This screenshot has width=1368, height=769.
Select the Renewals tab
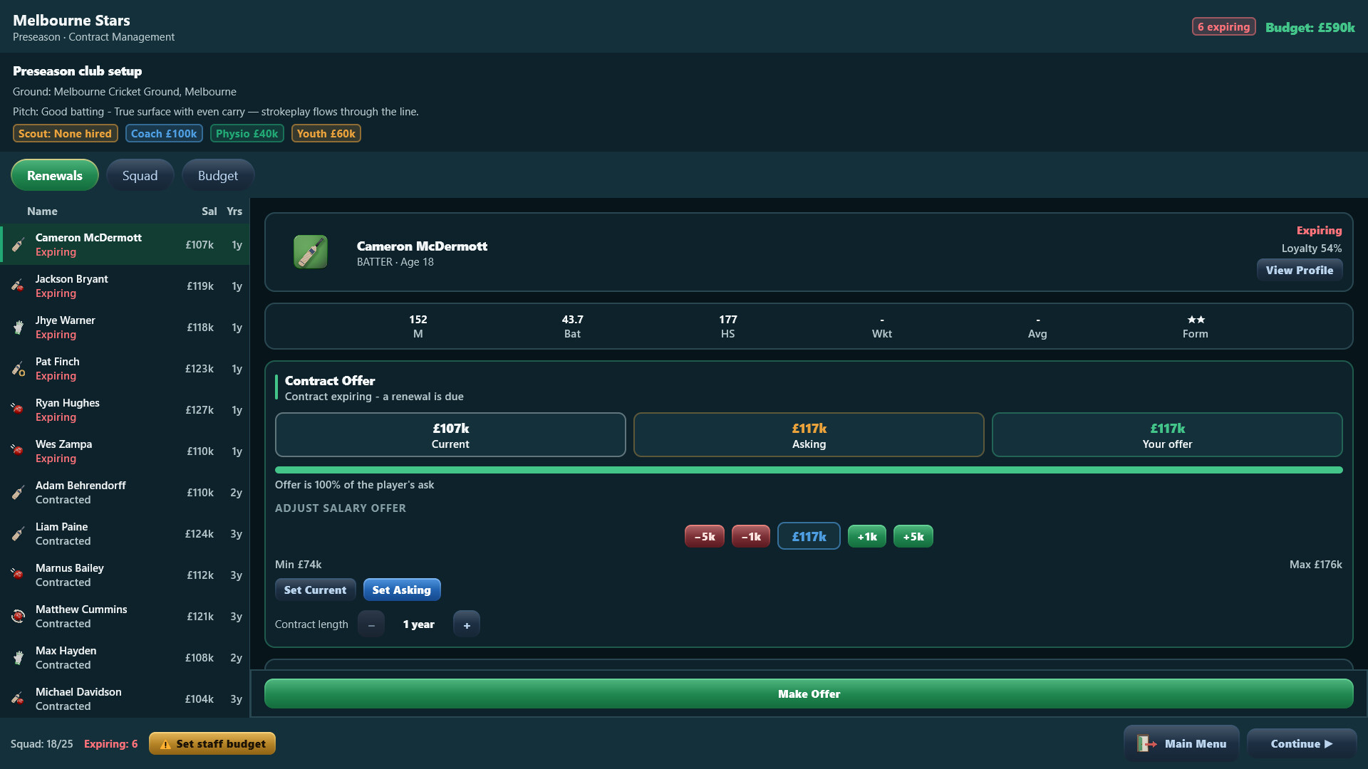pyautogui.click(x=55, y=175)
